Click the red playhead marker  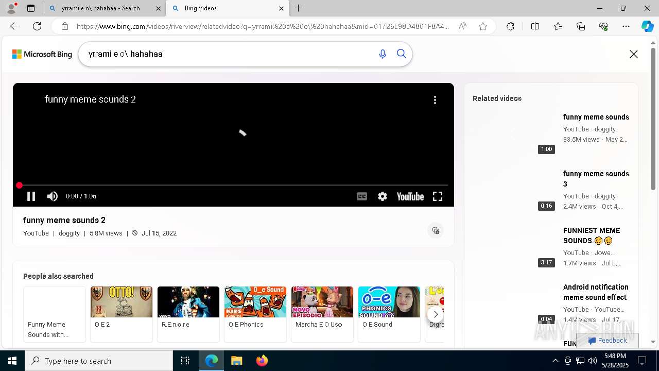click(19, 185)
